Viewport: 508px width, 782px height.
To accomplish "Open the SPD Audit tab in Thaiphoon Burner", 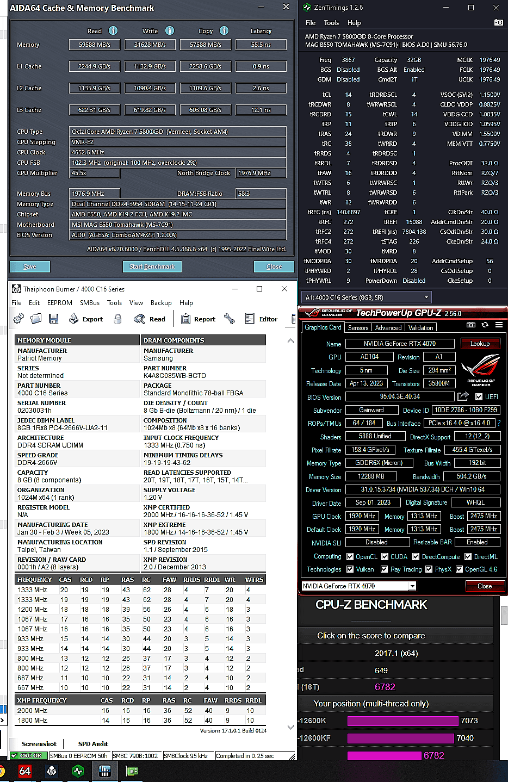I will click(x=93, y=744).
